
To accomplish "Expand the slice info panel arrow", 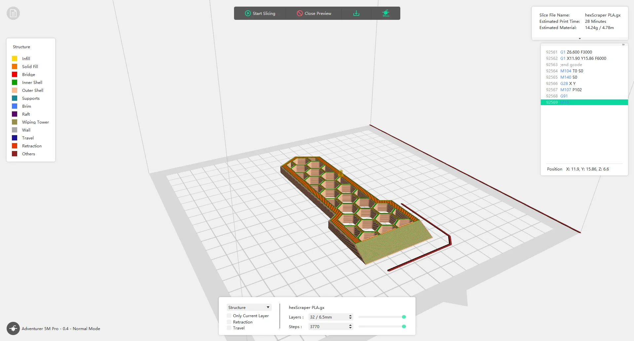I will [x=580, y=39].
